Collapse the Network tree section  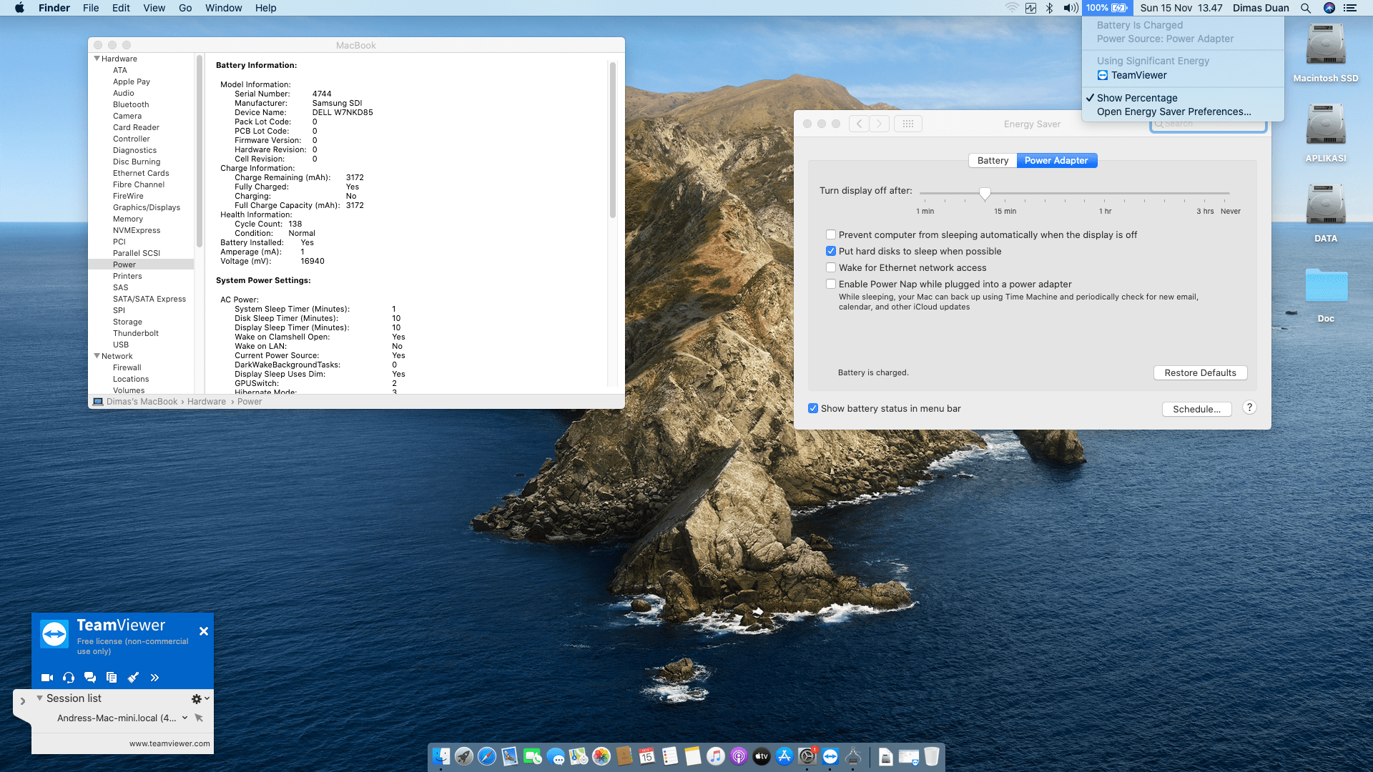(x=97, y=356)
